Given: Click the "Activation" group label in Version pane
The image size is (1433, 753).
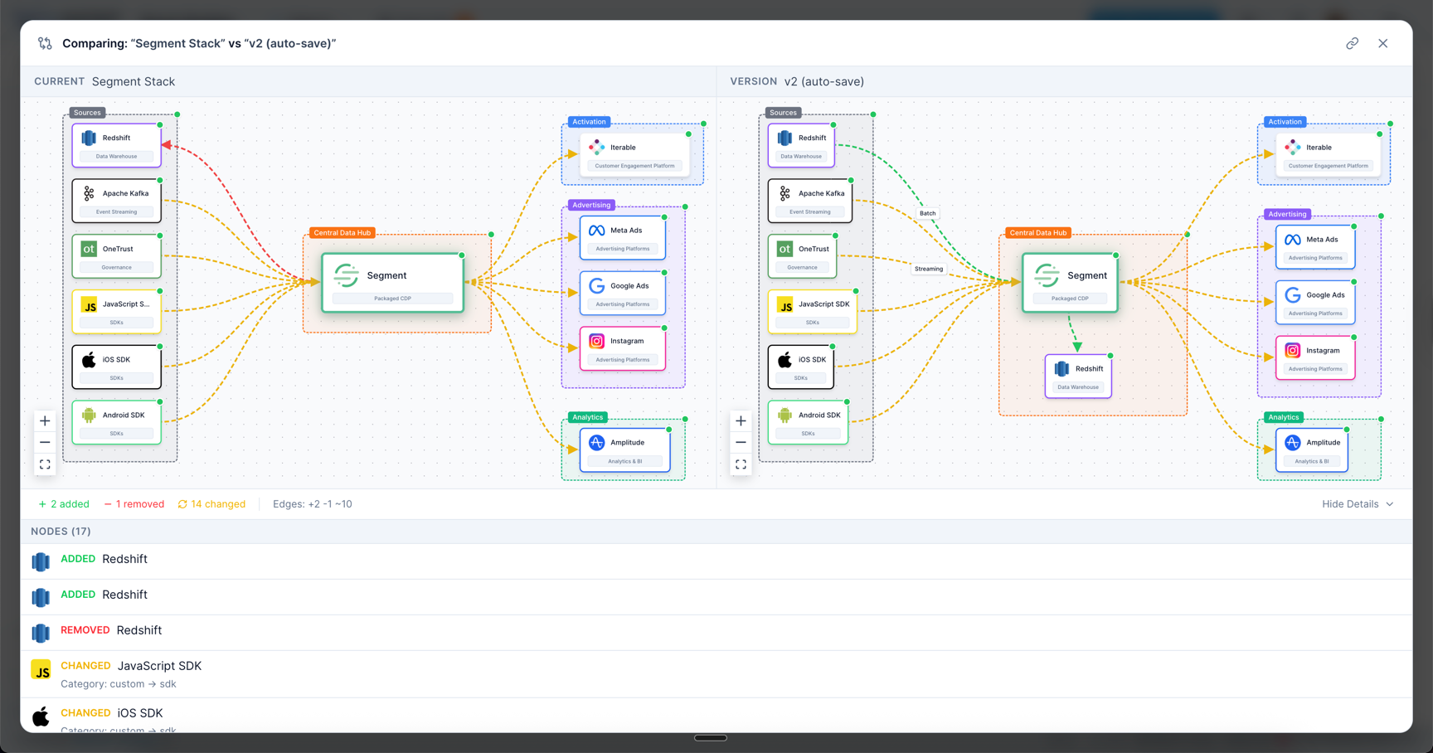Looking at the screenshot, I should [x=1285, y=122].
